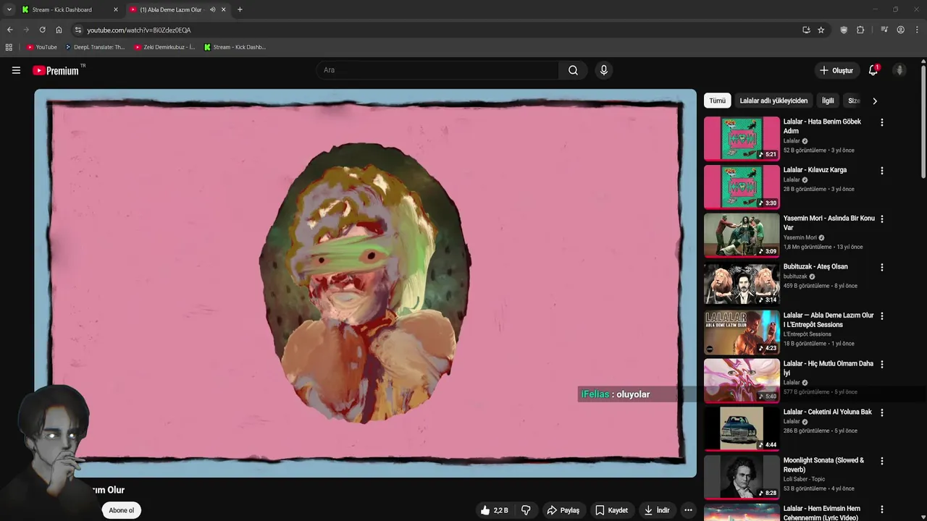The width and height of the screenshot is (927, 521).
Task: Open options for Hata Benim Göbek Adım
Action: 881,122
